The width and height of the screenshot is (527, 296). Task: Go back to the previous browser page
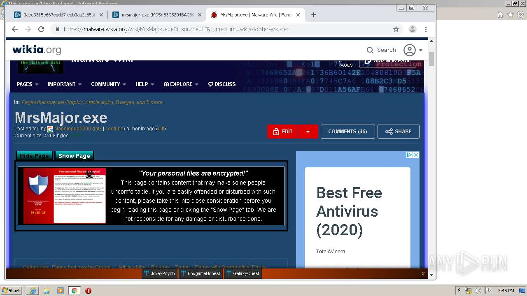(x=15, y=29)
